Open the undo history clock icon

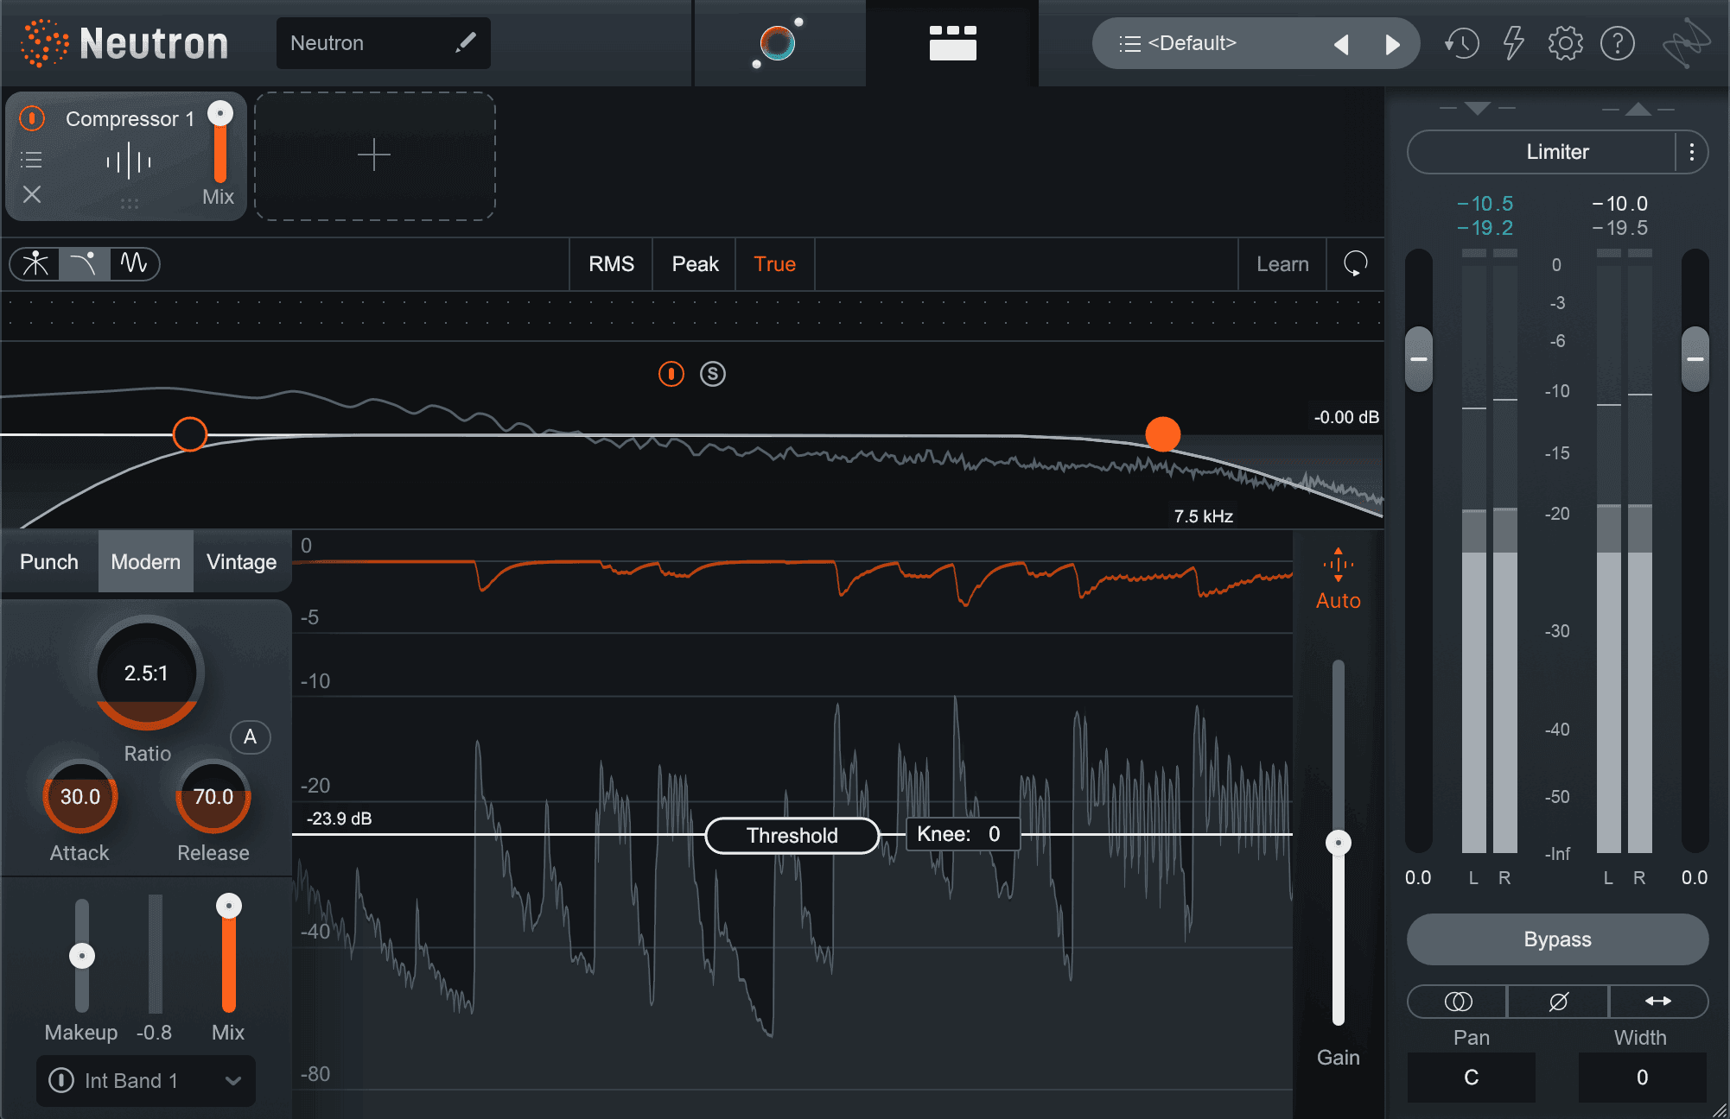[1461, 42]
